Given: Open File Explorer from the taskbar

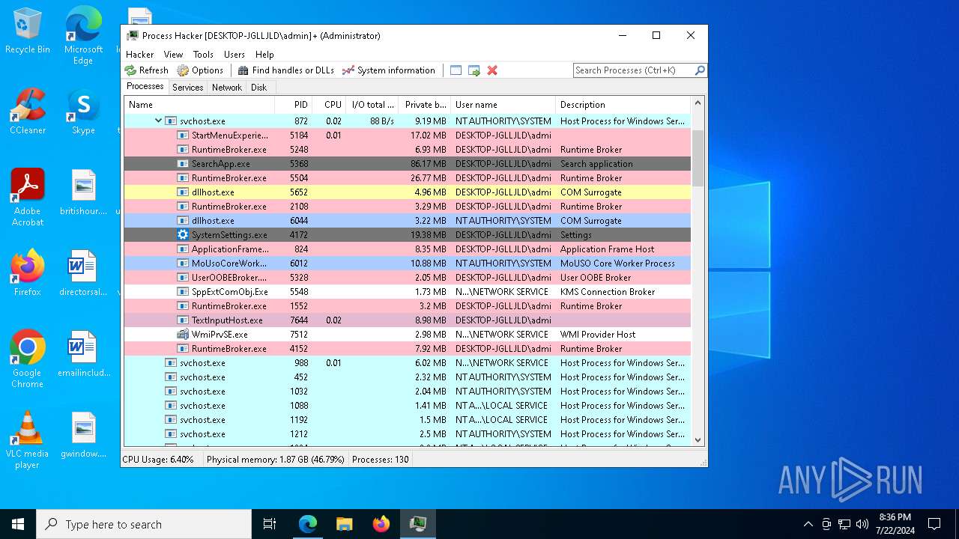Looking at the screenshot, I should (x=345, y=524).
